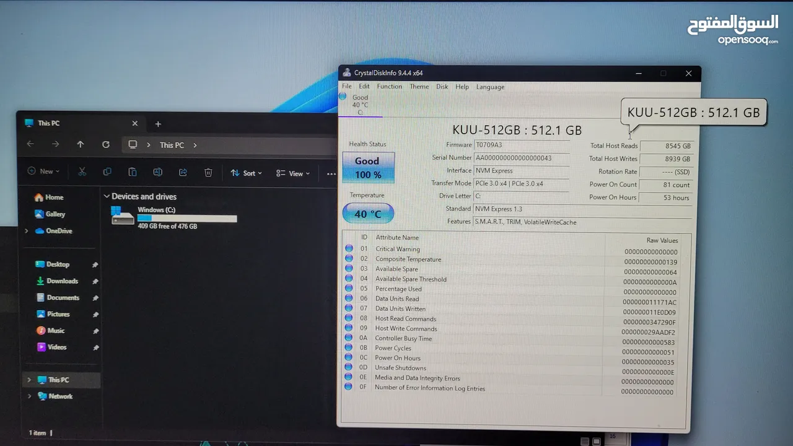Click the status dot for Data Units Read

point(349,298)
